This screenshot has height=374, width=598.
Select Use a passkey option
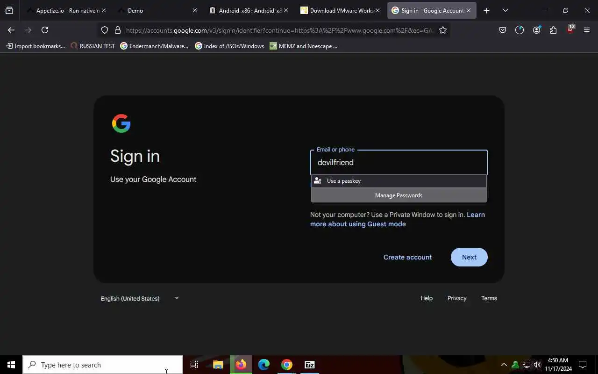(x=399, y=181)
